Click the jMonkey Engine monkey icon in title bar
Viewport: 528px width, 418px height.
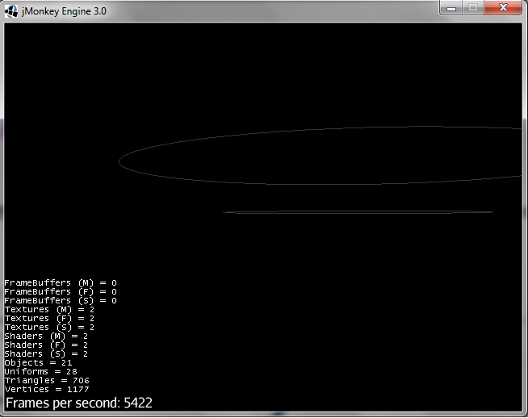click(x=12, y=10)
